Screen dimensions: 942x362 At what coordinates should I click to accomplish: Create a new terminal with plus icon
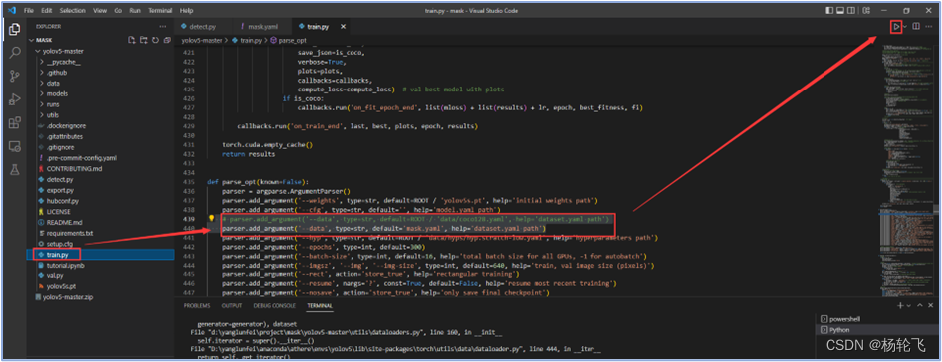tap(900, 305)
